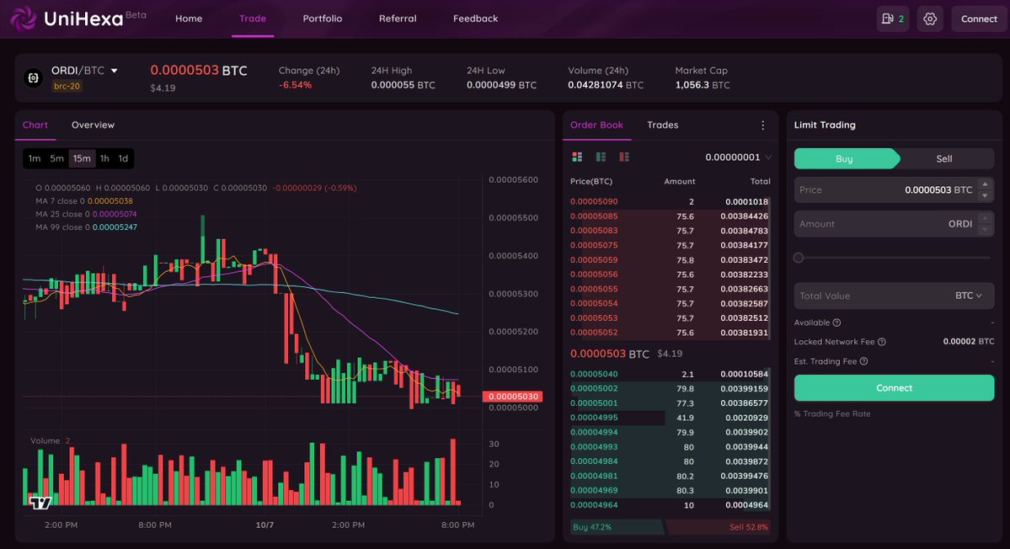Expand ORDI/BTC pair selector dropdown
The height and width of the screenshot is (549, 1010).
click(x=114, y=71)
